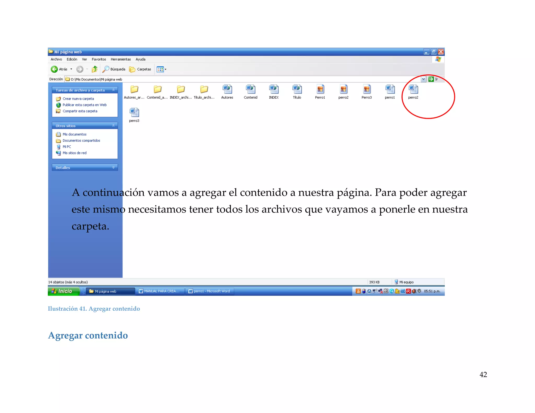The width and height of the screenshot is (535, 413).
Task: Open the Búsqueda search tool
Action: [114, 69]
